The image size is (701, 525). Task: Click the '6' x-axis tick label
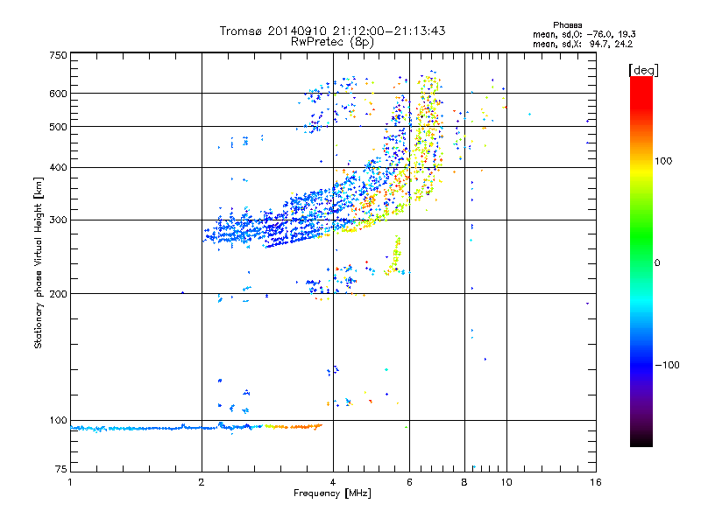click(409, 482)
